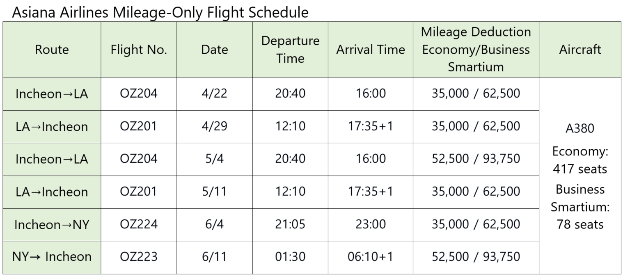Screen dimensions: 623x276
Task: Click the 4/29 date cell
Action: (214, 126)
